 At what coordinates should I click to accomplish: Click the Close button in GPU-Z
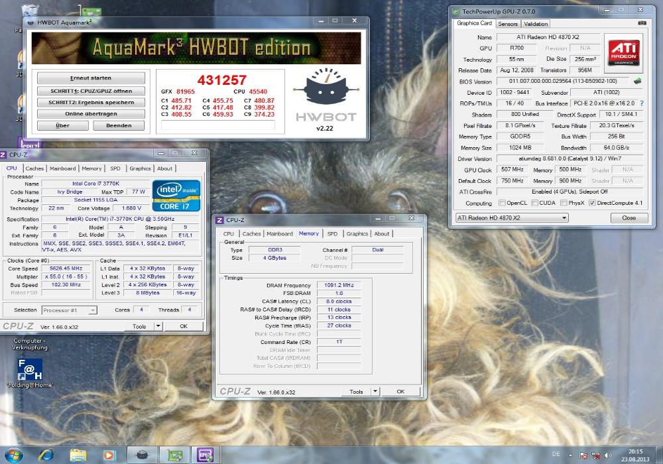pyautogui.click(x=629, y=217)
